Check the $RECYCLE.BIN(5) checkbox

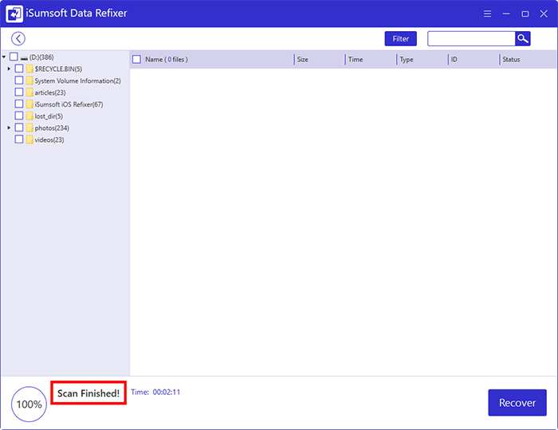tap(19, 68)
